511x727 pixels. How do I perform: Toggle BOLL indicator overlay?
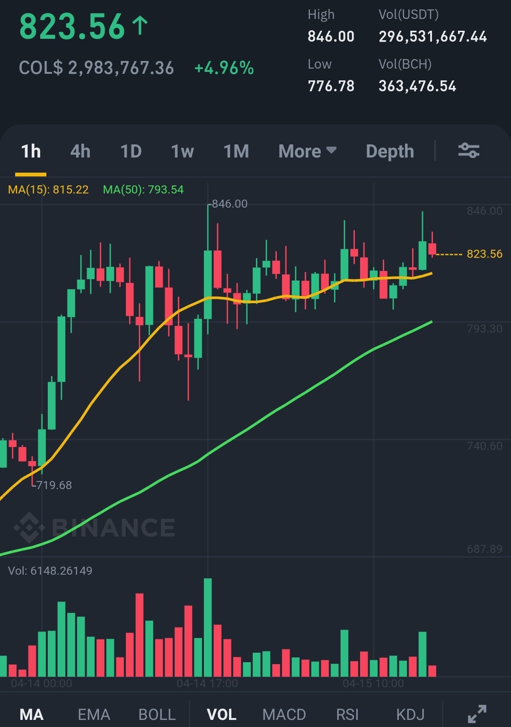tap(157, 714)
